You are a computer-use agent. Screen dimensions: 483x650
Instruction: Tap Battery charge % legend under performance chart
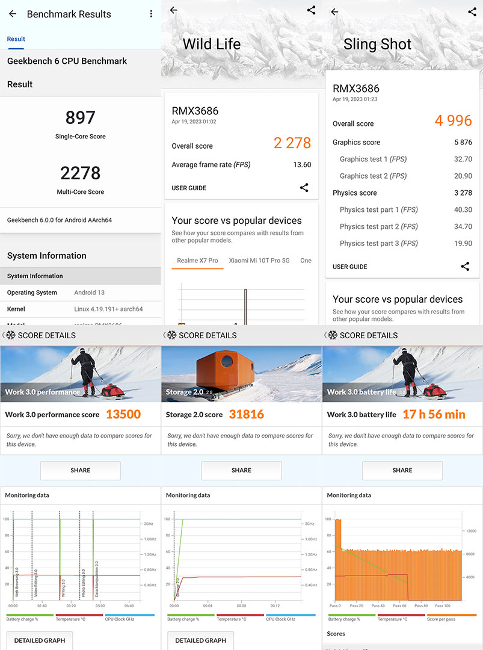29,618
